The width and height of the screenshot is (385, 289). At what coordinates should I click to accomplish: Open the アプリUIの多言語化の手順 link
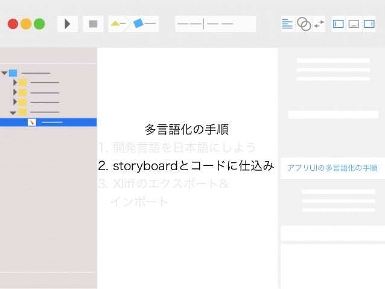[x=332, y=168]
